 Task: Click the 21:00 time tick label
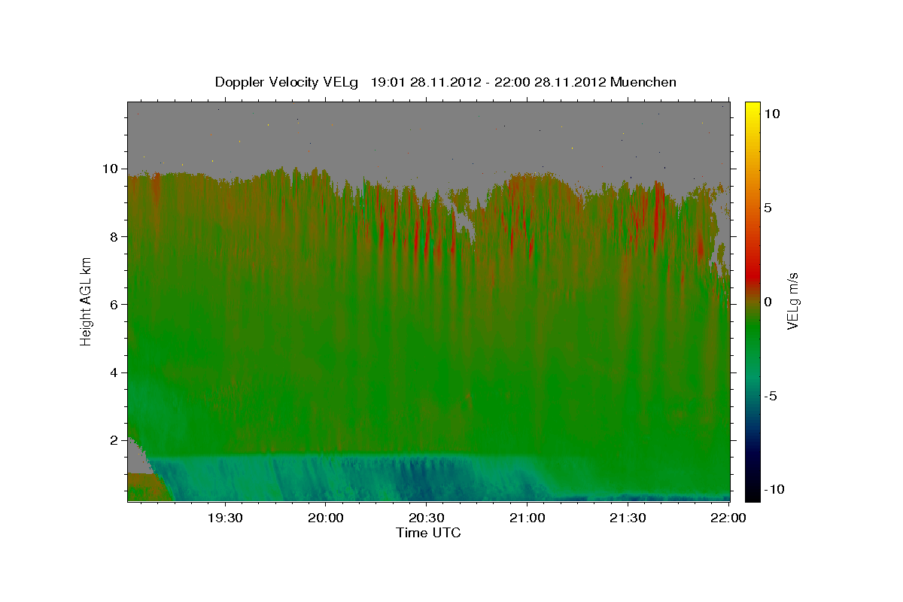527,518
